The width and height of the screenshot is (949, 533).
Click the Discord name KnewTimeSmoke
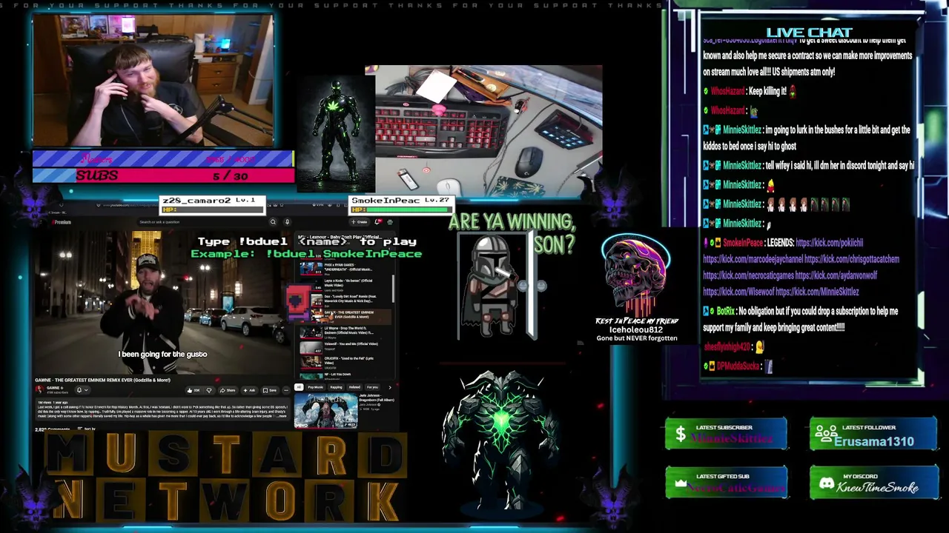coord(877,488)
